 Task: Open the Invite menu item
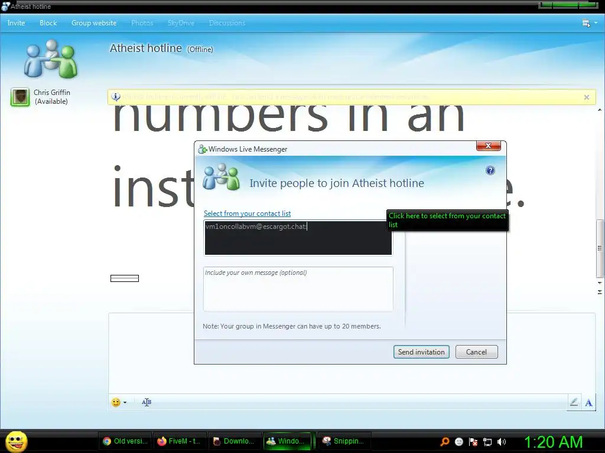tap(16, 23)
